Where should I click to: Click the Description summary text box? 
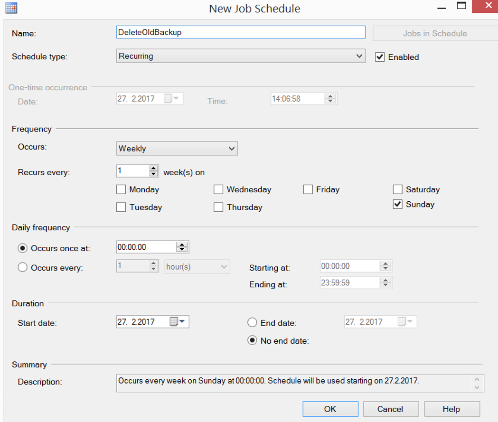pyautogui.click(x=300, y=383)
